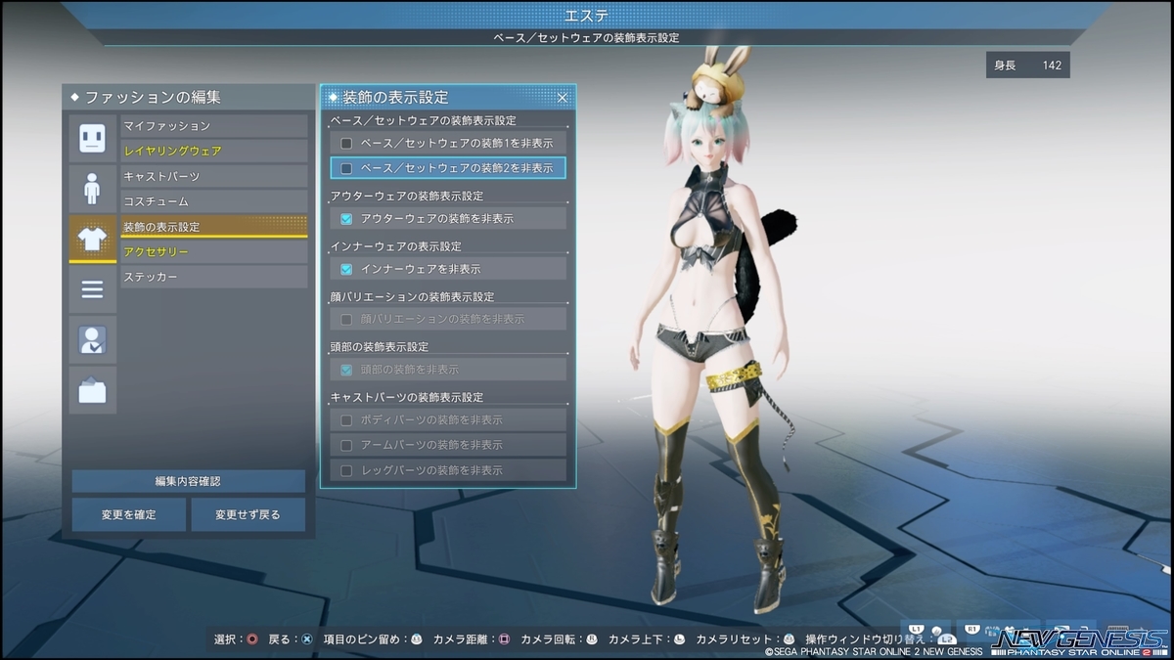Click the button icon beside 項目のピン留め
This screenshot has width=1174, height=660.
(417, 639)
